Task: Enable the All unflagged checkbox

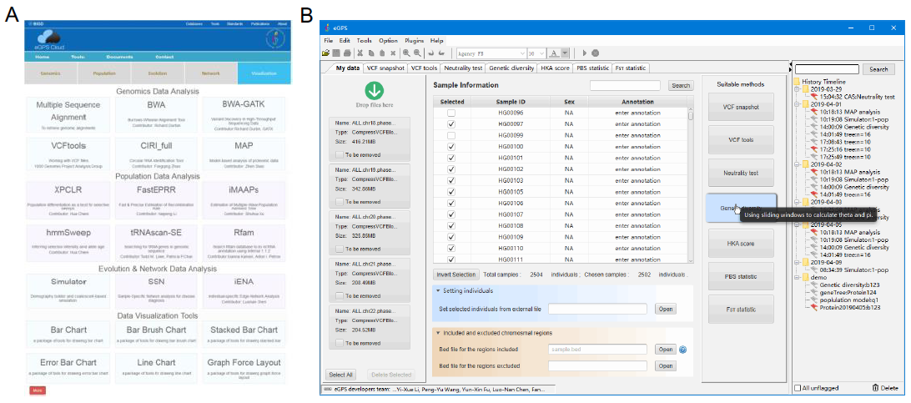Action: (798, 388)
